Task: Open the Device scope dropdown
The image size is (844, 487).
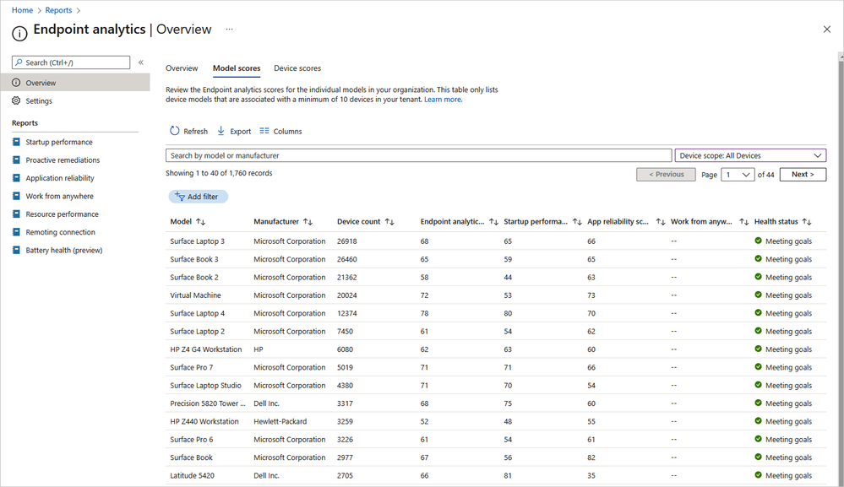Action: tap(750, 155)
